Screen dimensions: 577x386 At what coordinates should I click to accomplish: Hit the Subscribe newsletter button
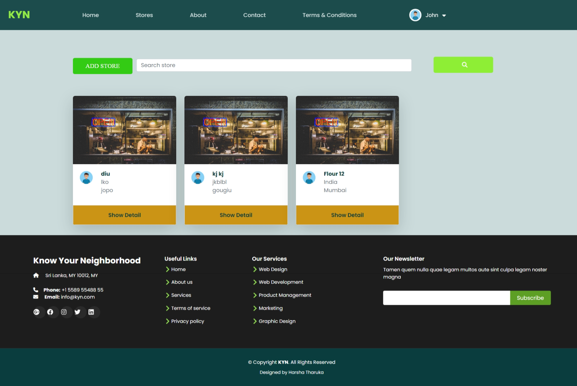530,298
